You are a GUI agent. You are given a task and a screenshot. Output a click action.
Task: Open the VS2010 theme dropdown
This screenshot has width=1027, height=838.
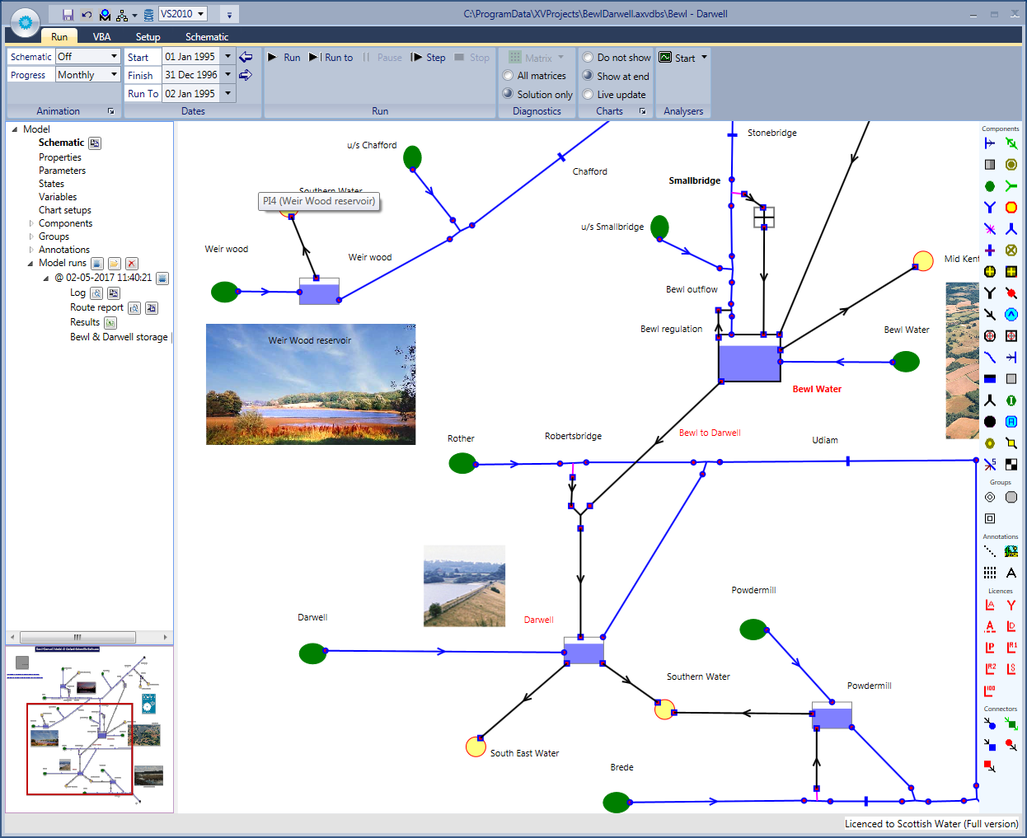click(x=200, y=14)
